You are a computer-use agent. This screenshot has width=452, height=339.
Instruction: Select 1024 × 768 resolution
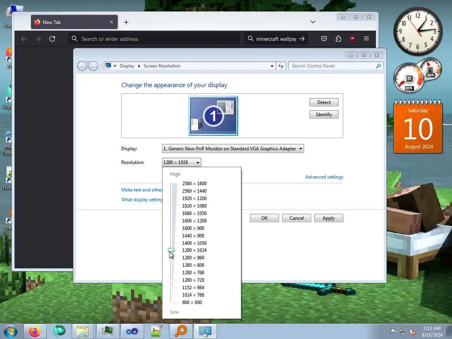coord(193,295)
